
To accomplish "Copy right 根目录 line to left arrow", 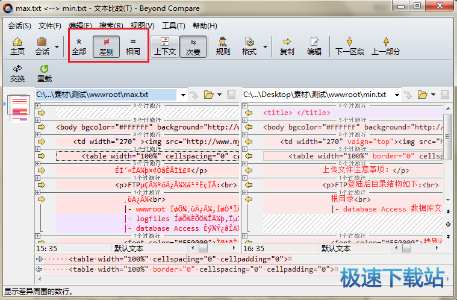I will tap(249, 199).
